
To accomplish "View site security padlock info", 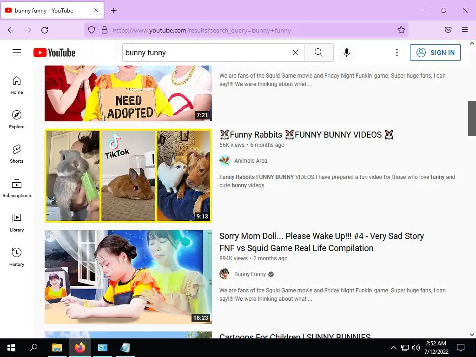I will (x=105, y=30).
